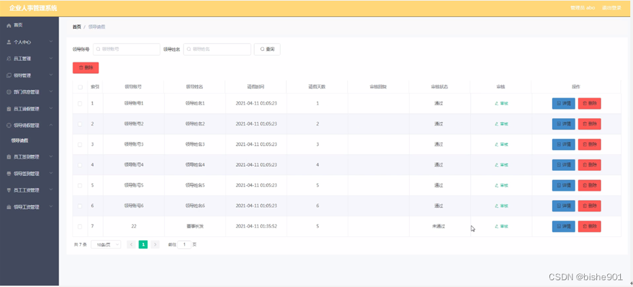Click the 领导工资管理 sidebar icon
633x287 pixels.
coord(9,207)
